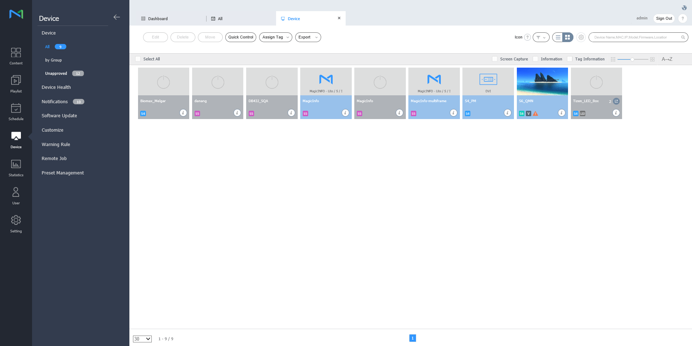This screenshot has height=346, width=692.
Task: Click the large grid size icon
Action: [x=652, y=59]
